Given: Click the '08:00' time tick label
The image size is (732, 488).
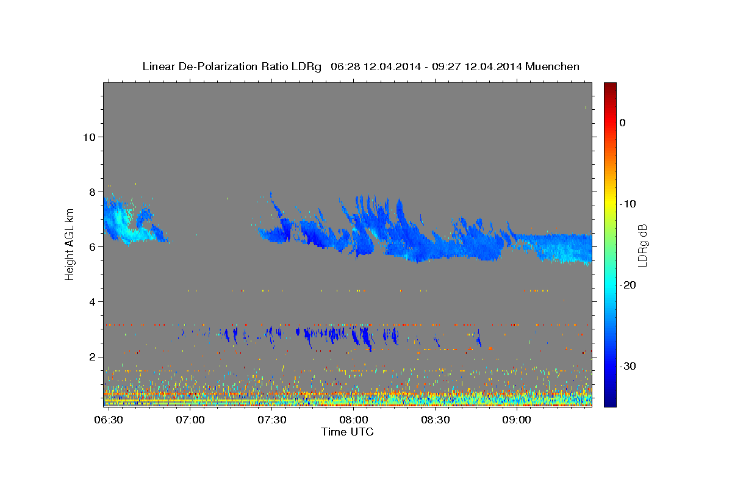Looking at the screenshot, I should pyautogui.click(x=353, y=420).
